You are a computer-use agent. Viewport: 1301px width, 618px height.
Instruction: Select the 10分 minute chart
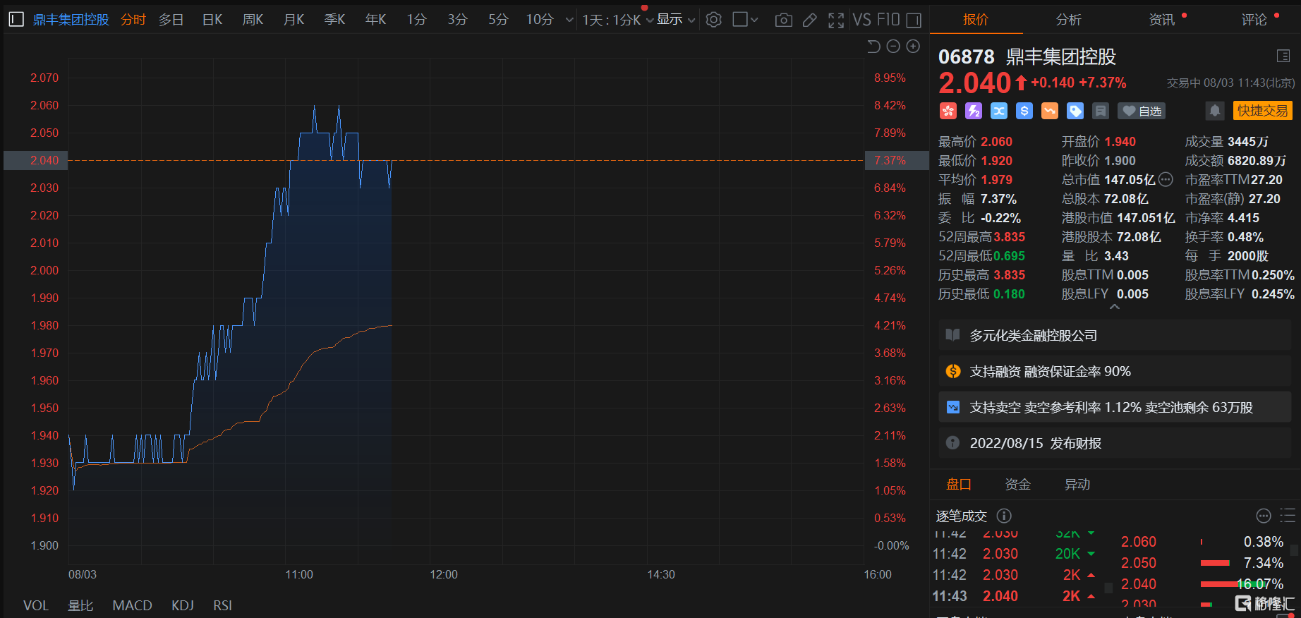(x=540, y=20)
